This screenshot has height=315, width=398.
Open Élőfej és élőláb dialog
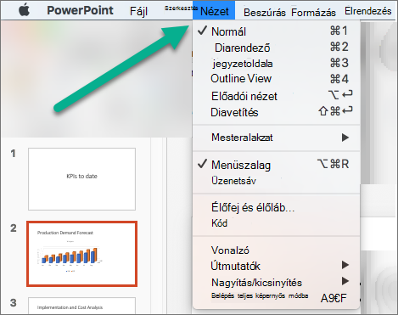276,207
